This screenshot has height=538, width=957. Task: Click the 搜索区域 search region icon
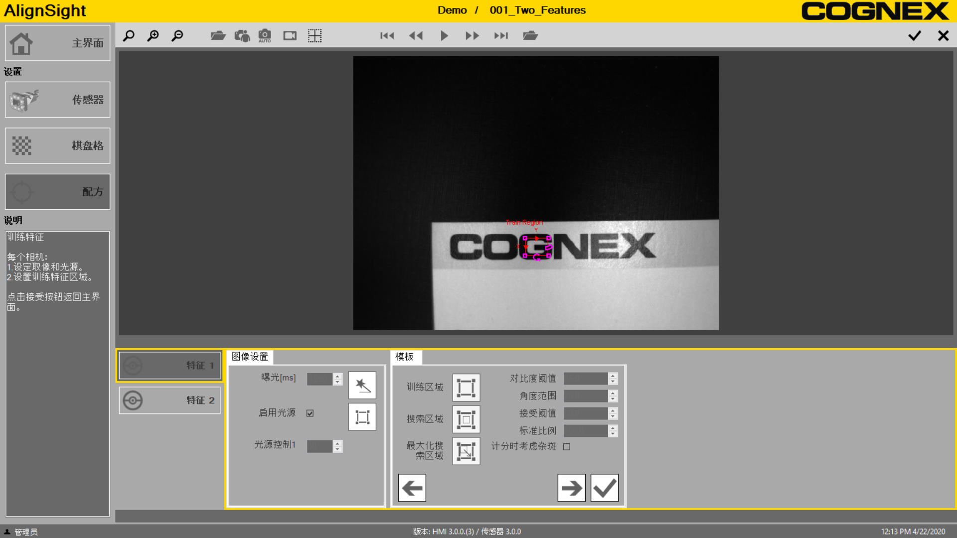pyautogui.click(x=466, y=419)
